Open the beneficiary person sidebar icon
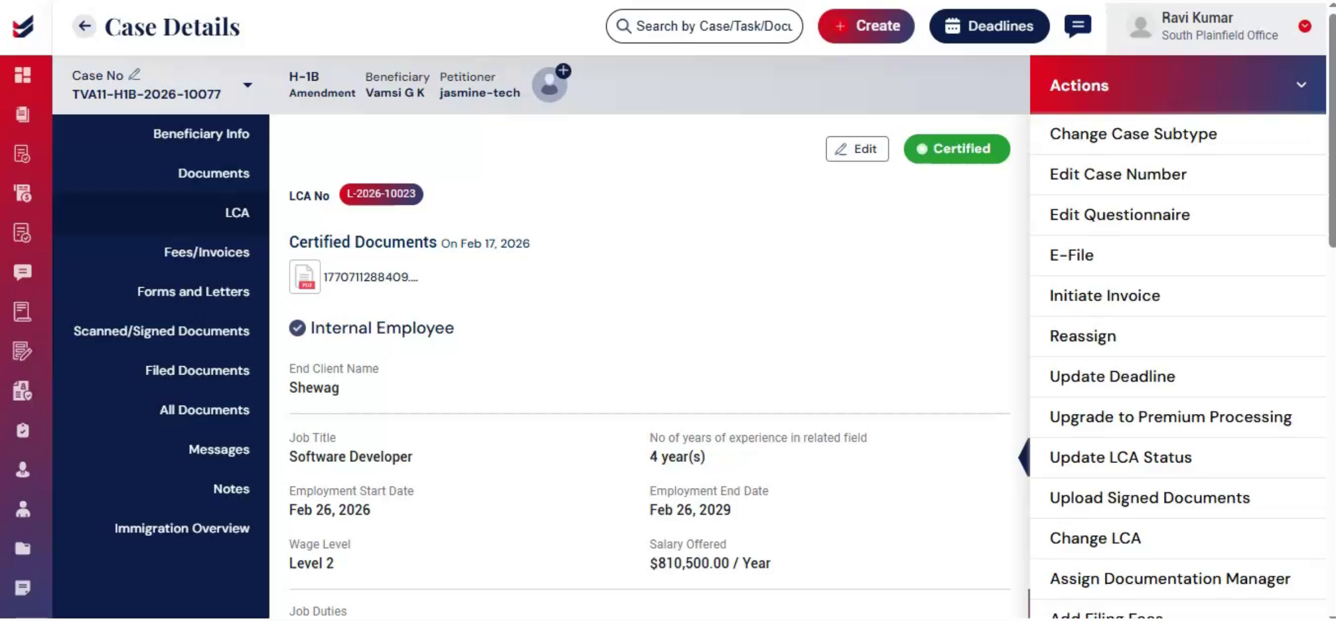 [x=23, y=470]
